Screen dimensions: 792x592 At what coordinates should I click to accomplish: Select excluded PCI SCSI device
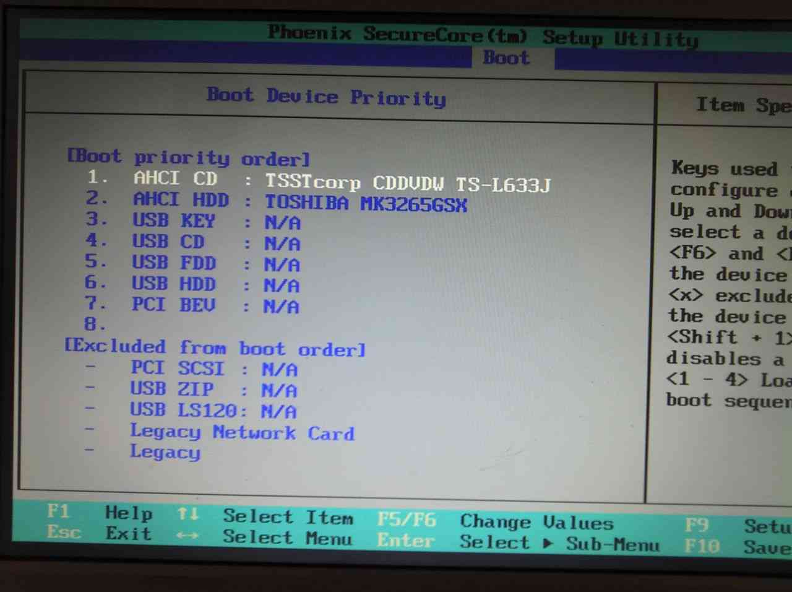tap(191, 368)
